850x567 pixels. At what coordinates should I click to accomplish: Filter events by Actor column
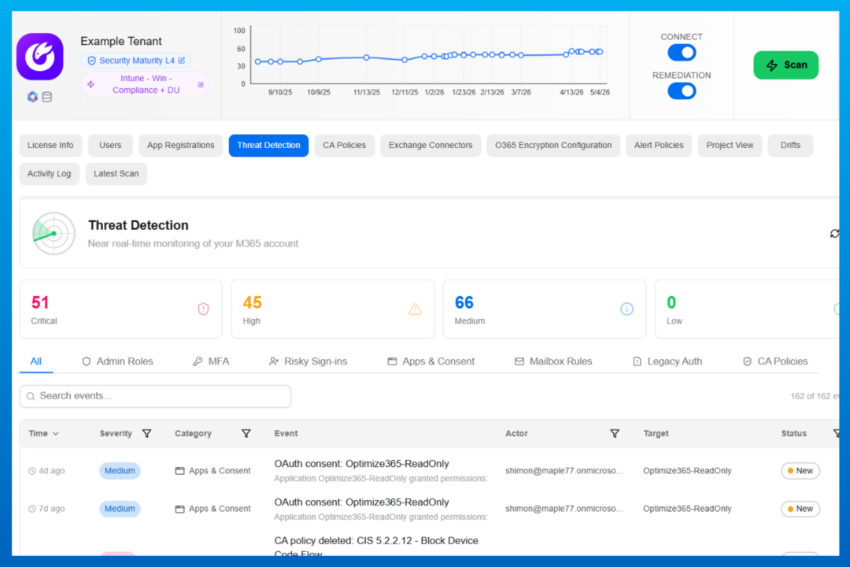click(615, 434)
